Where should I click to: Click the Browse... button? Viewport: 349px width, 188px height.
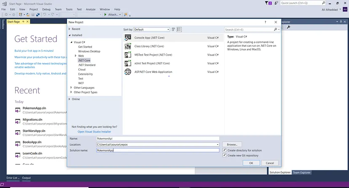click(x=232, y=144)
